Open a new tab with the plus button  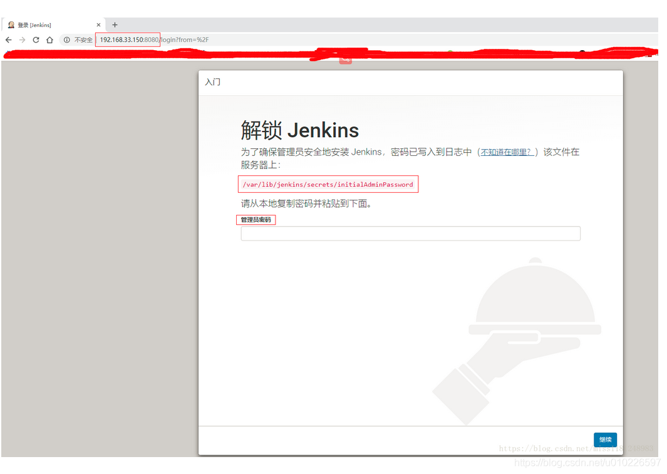tap(115, 25)
